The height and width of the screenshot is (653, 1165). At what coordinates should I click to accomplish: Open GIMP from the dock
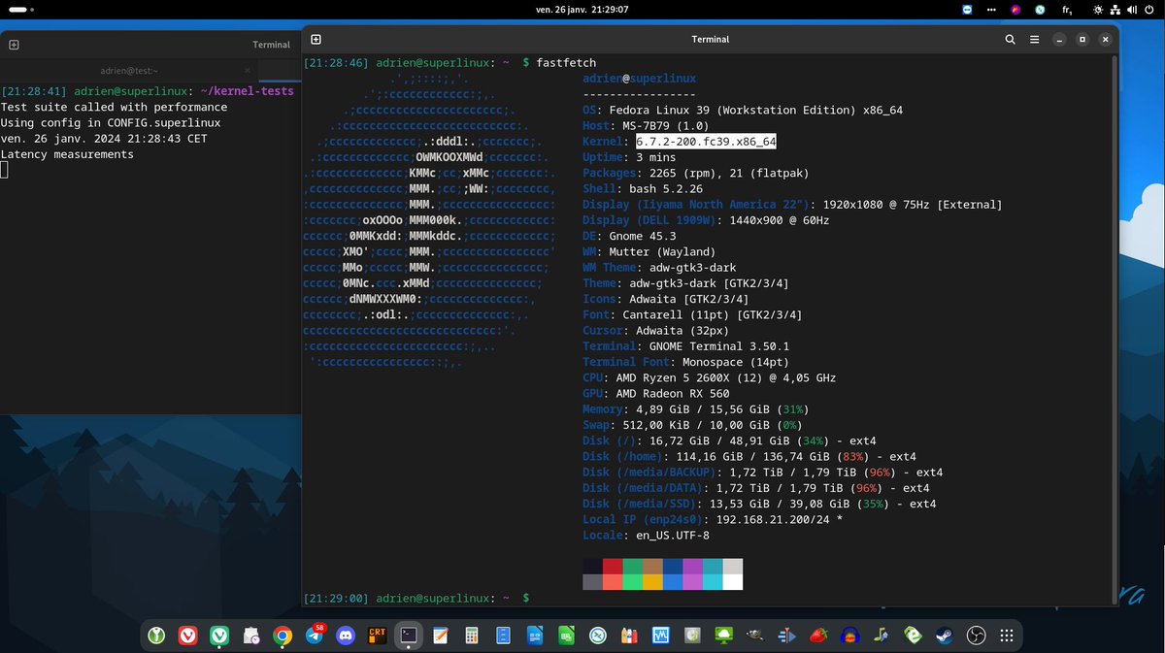(x=753, y=636)
